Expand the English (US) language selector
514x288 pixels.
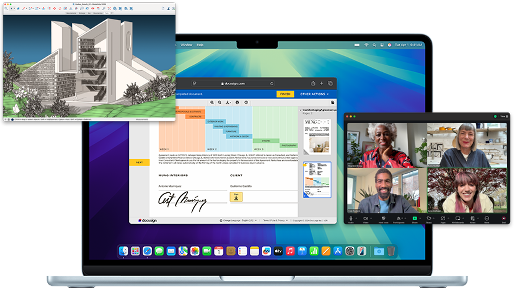(x=249, y=221)
